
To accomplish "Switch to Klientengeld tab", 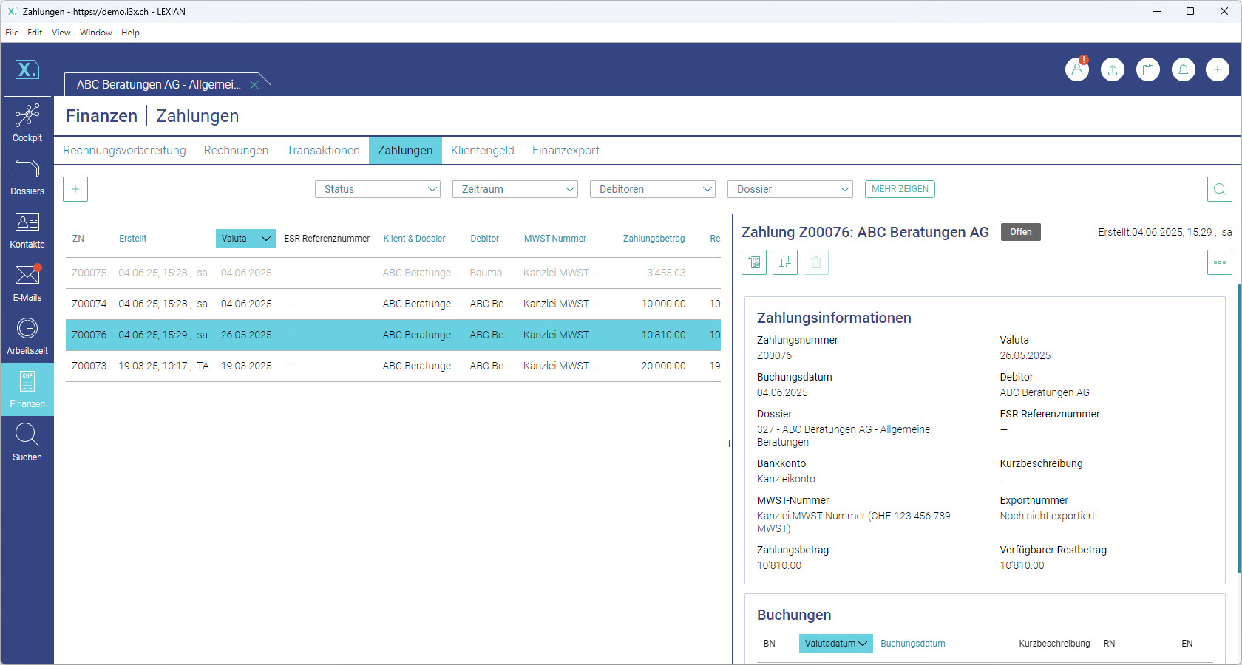I will 483,151.
